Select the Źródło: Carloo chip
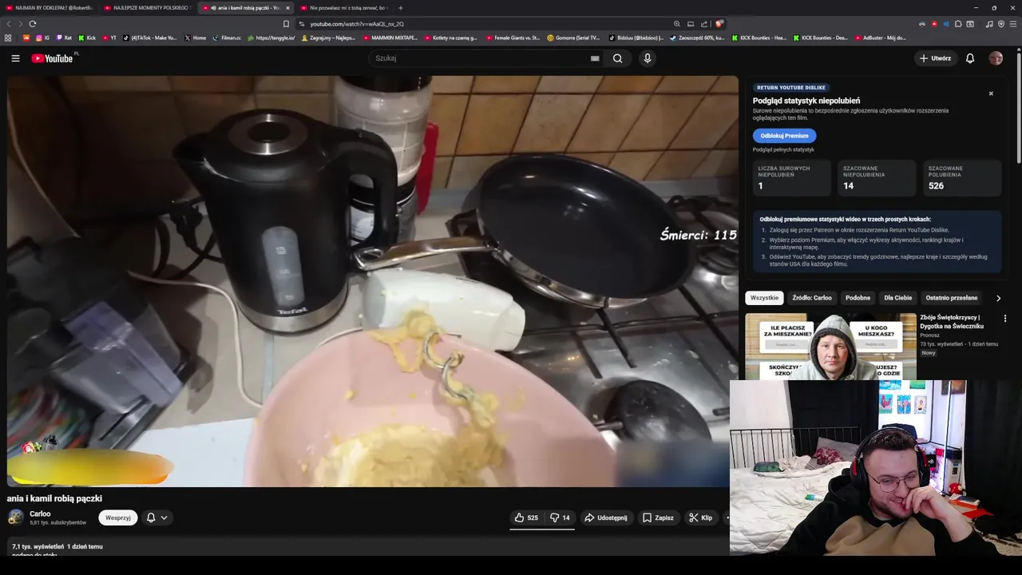Image resolution: width=1022 pixels, height=575 pixels. click(x=812, y=298)
